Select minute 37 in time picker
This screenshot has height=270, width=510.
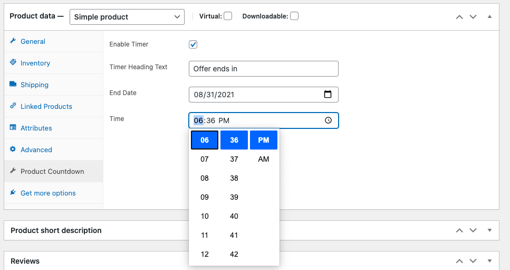tap(234, 159)
